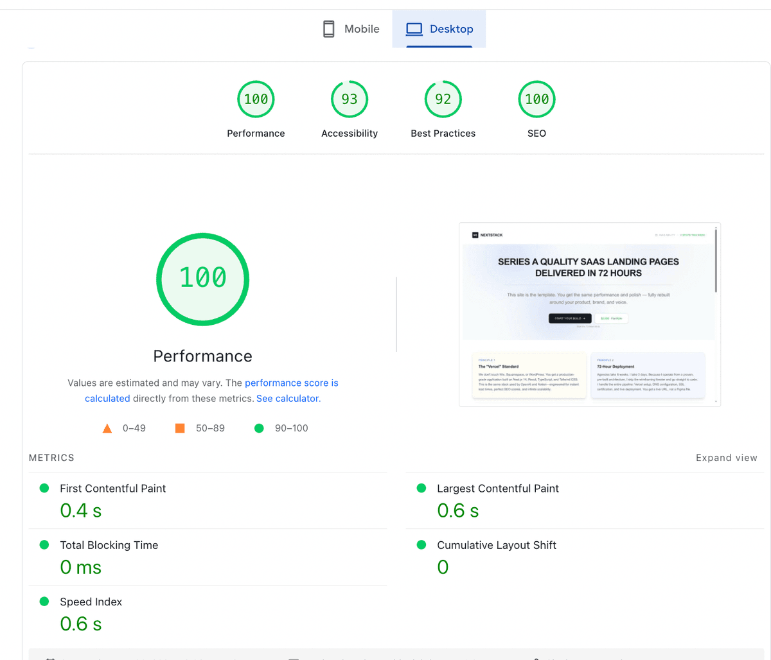
Task: Click the green dot beside First Contentful Paint
Action: (44, 488)
